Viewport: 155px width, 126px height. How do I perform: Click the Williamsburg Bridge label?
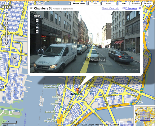tap(130, 89)
